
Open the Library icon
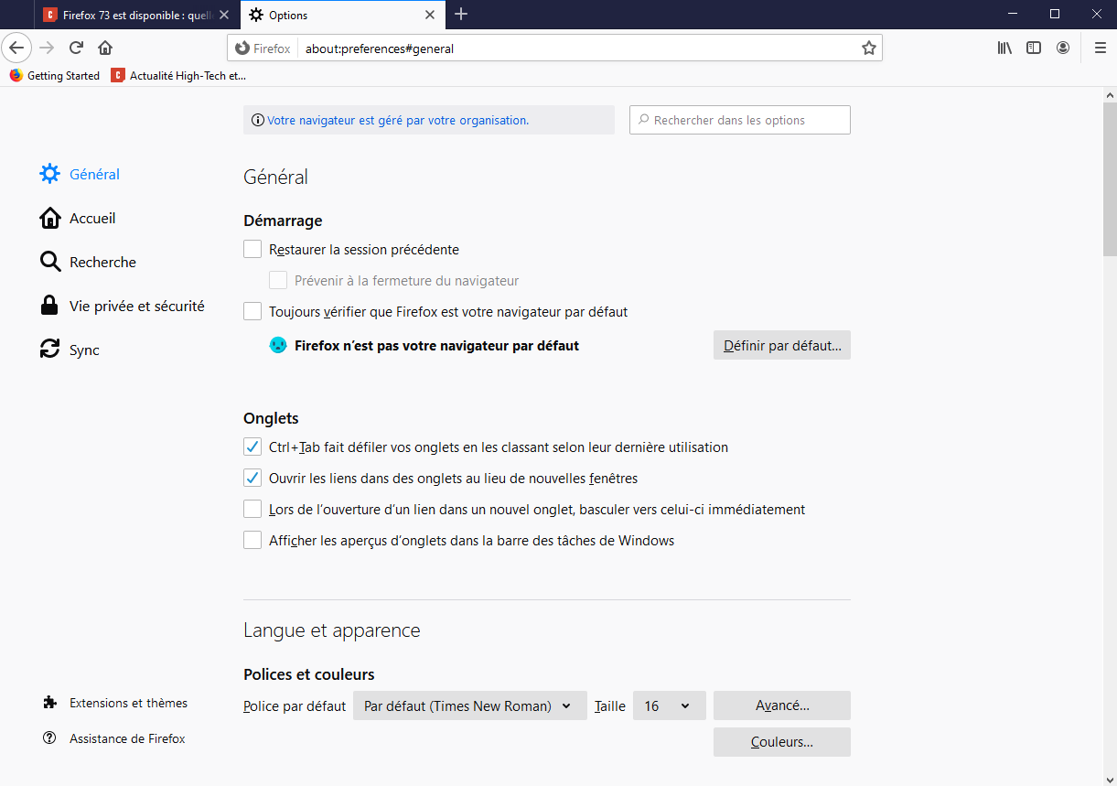click(1004, 48)
